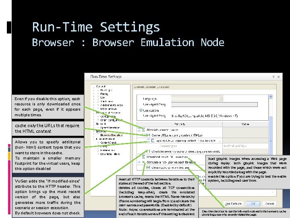Screen dimensions: 290x218
Task: Collapse the Simulate browser cache row
Action: (139, 130)
